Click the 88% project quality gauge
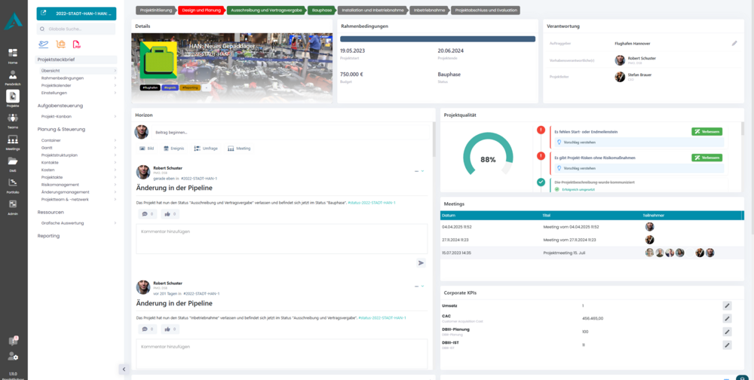This screenshot has height=380, width=754. (488, 159)
